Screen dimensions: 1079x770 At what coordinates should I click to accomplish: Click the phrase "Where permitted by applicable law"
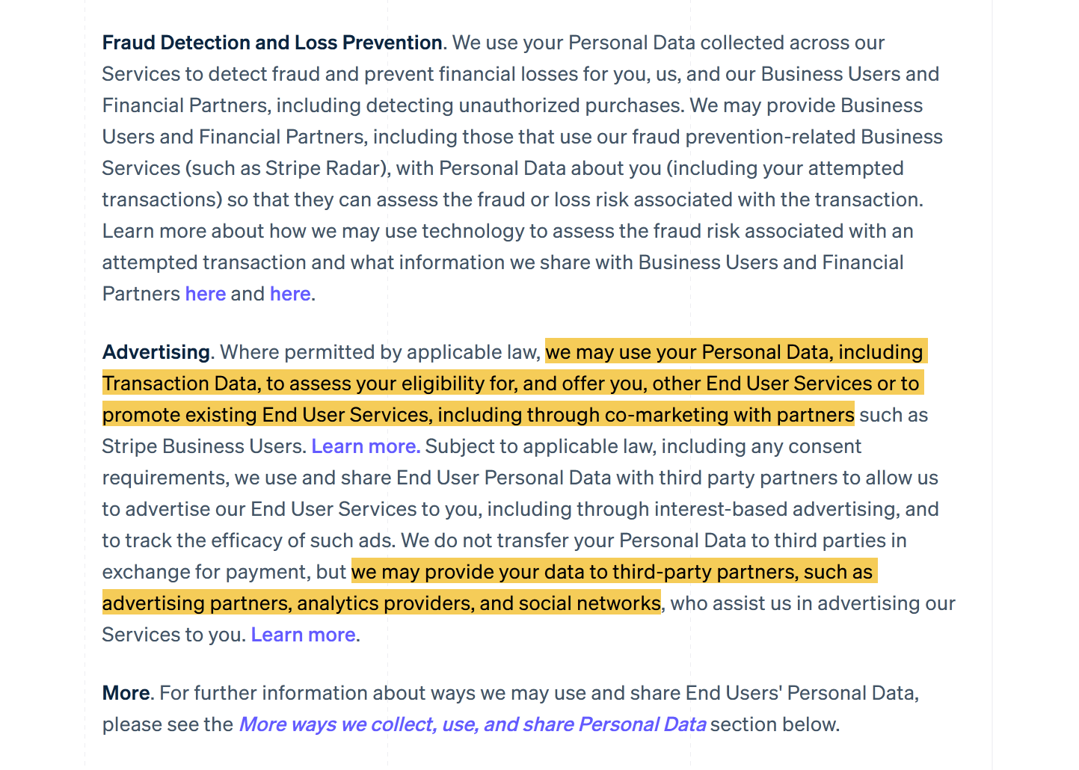click(x=378, y=352)
